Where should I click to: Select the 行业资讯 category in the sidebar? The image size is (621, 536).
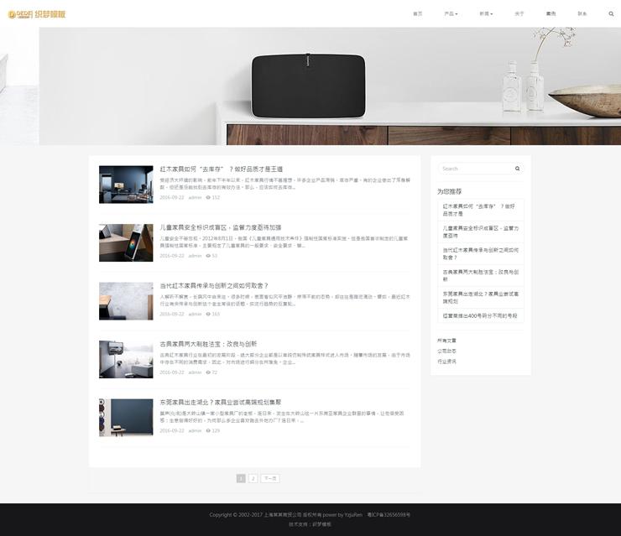pyautogui.click(x=446, y=362)
